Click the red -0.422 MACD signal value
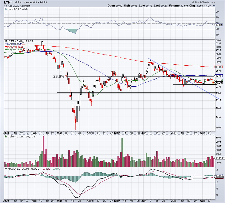 point(46,169)
